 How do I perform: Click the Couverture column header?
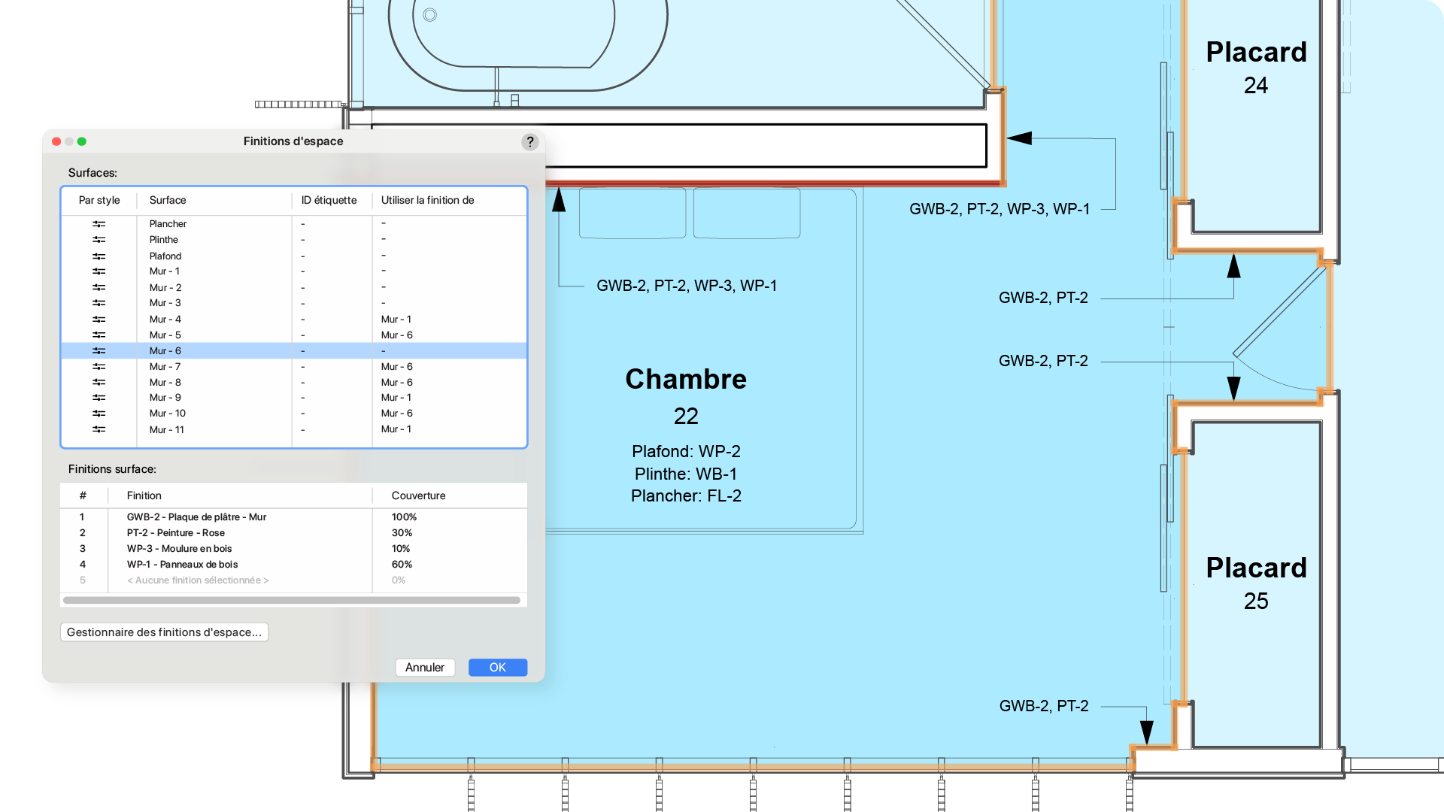point(418,496)
